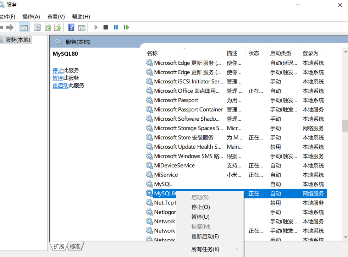Click gear icon of Microsoft Update Health row
This screenshot has width=348, height=257.
click(x=149, y=147)
